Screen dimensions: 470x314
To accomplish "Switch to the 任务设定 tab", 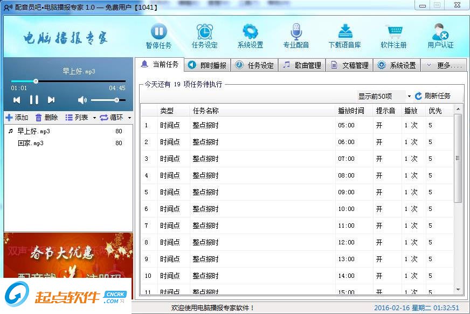I will point(254,65).
